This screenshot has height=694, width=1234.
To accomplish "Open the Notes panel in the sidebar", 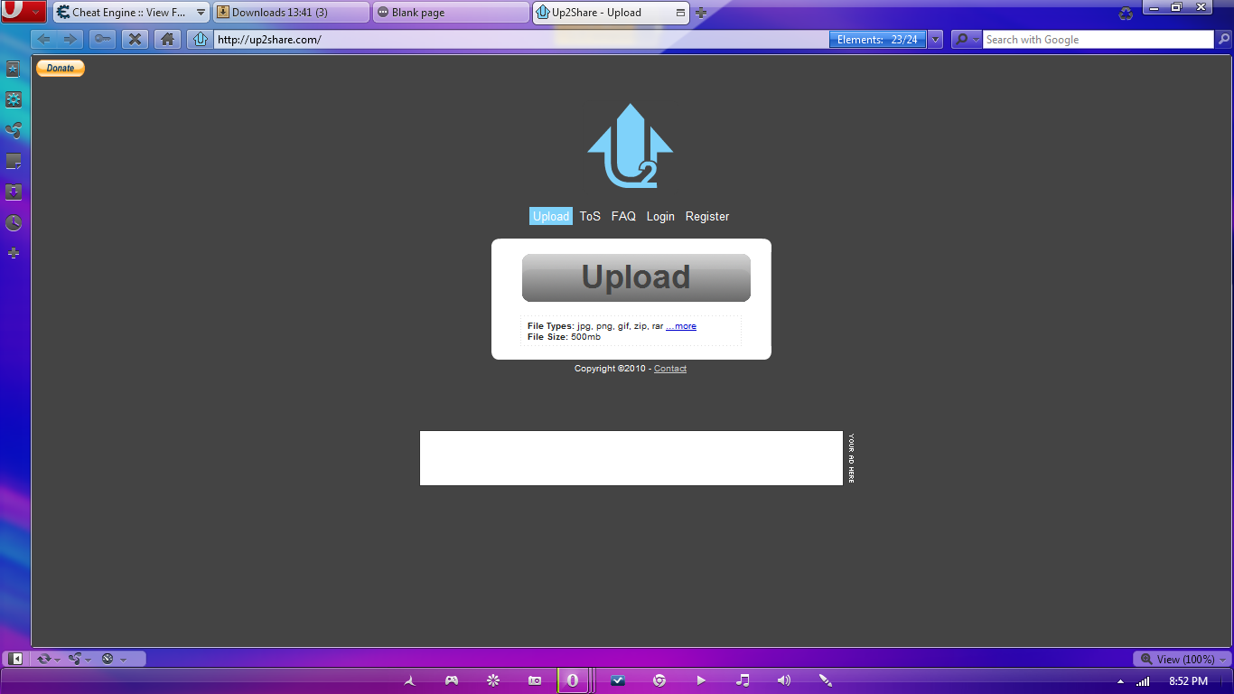I will tap(14, 162).
